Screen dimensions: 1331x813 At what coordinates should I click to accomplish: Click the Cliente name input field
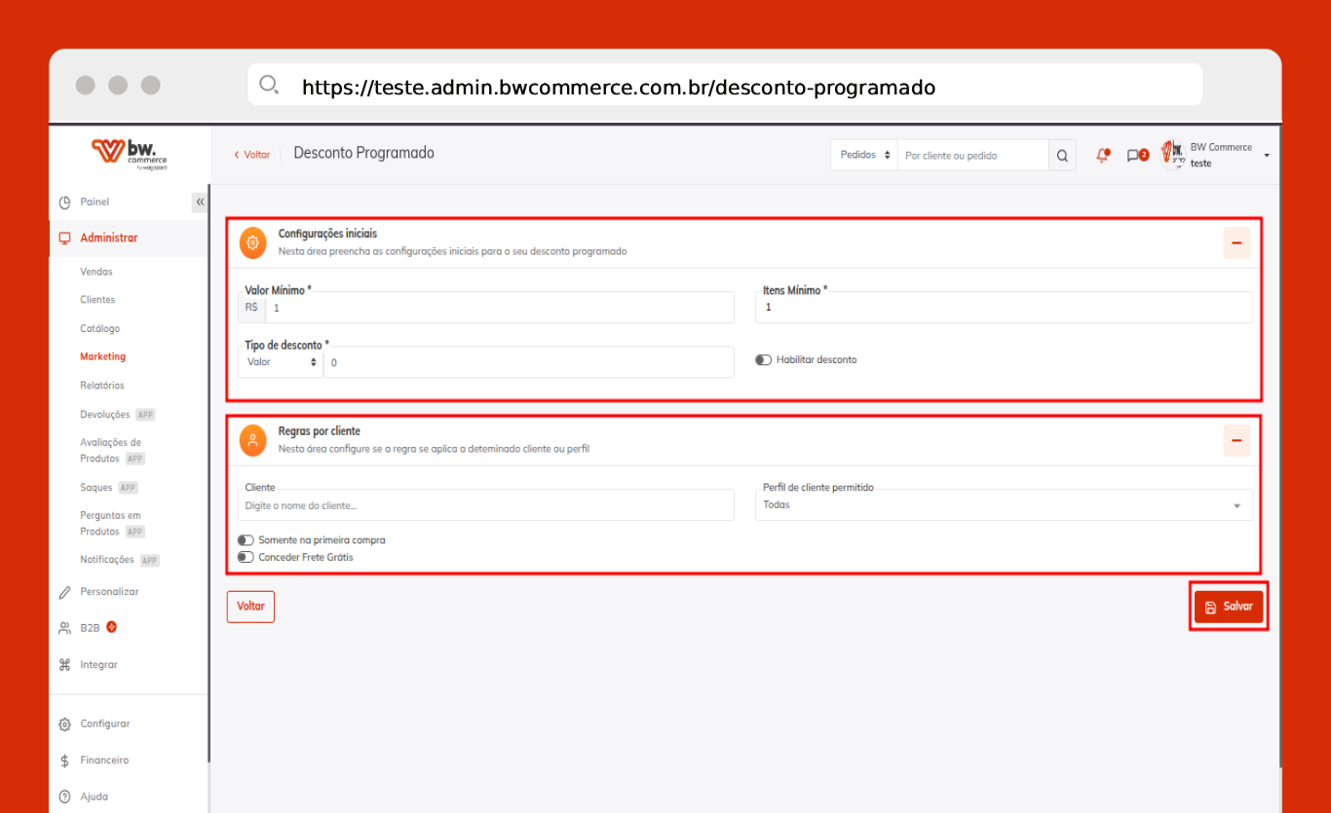point(485,506)
